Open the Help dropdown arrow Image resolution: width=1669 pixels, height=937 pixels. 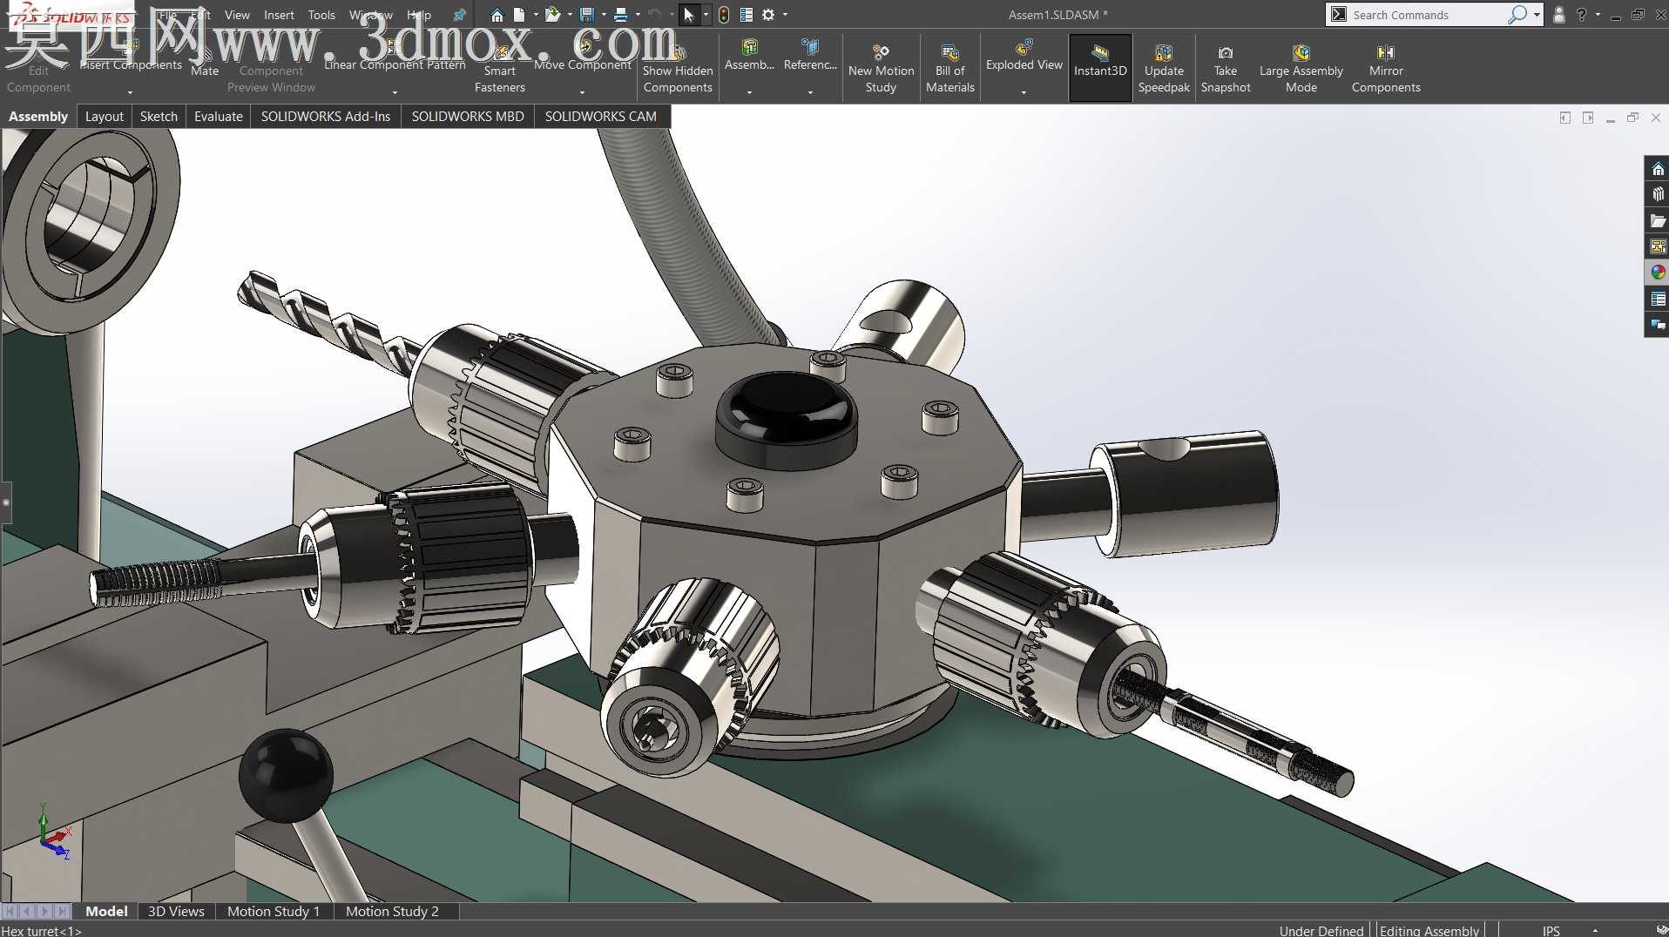pos(1598,15)
